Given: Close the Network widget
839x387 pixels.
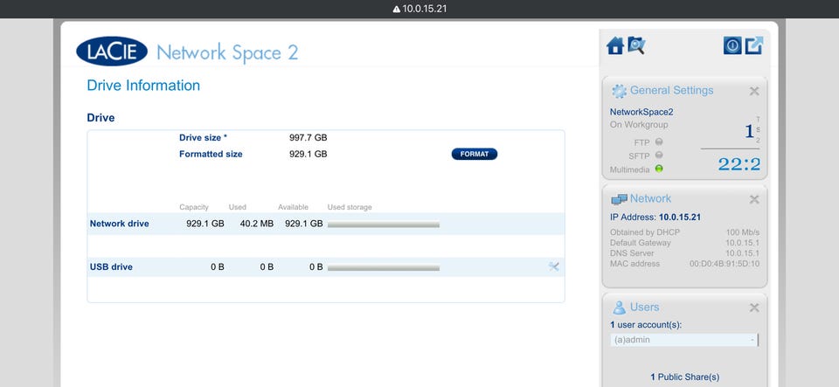Looking at the screenshot, I should click(754, 199).
